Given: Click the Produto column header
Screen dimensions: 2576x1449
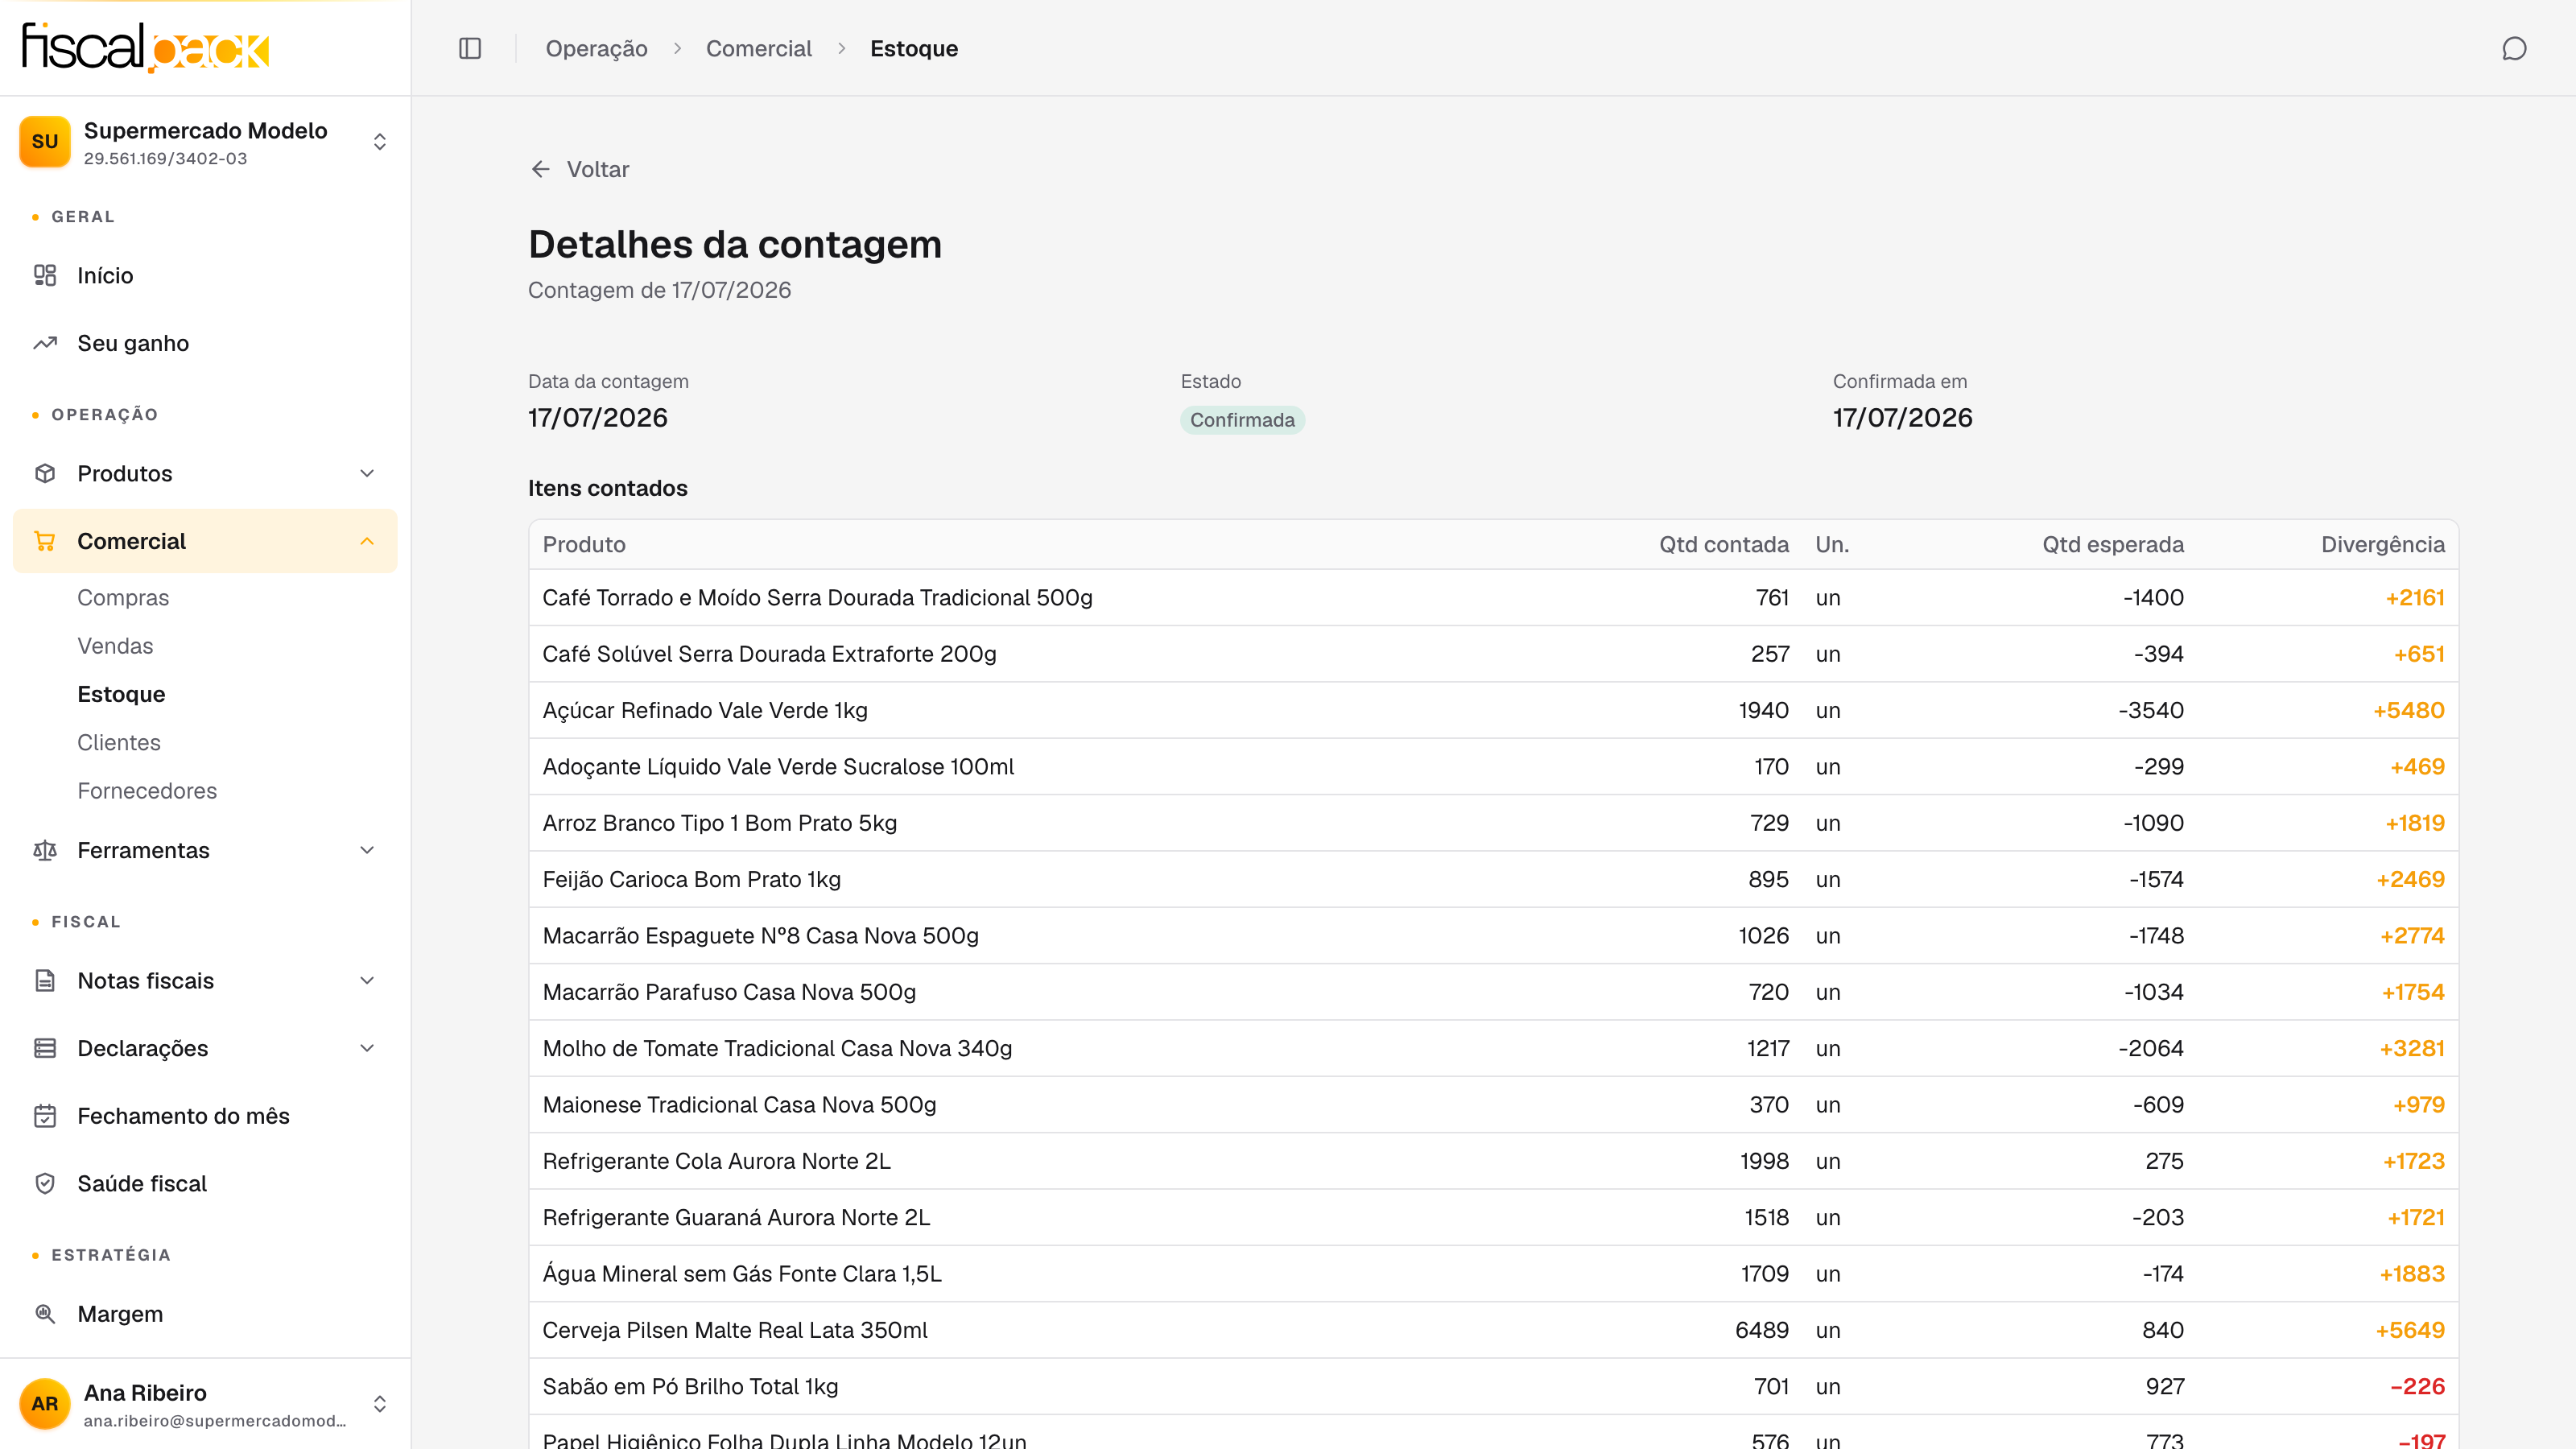Looking at the screenshot, I should (584, 544).
